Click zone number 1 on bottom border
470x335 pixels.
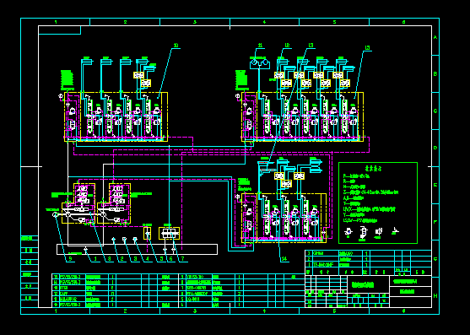pyautogui.click(x=56, y=311)
